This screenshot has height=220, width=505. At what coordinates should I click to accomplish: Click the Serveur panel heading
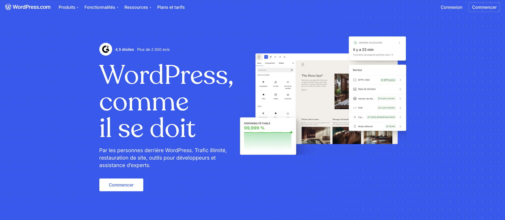pos(357,70)
